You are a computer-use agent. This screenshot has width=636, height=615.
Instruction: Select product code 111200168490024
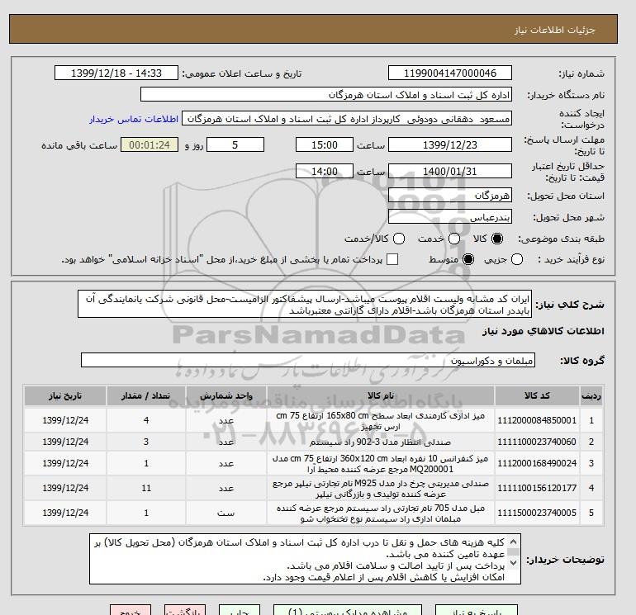tap(537, 463)
